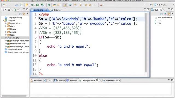The image size is (175, 98).
Task: Toggle the highlighted Outline filter button
Action: [169, 14]
